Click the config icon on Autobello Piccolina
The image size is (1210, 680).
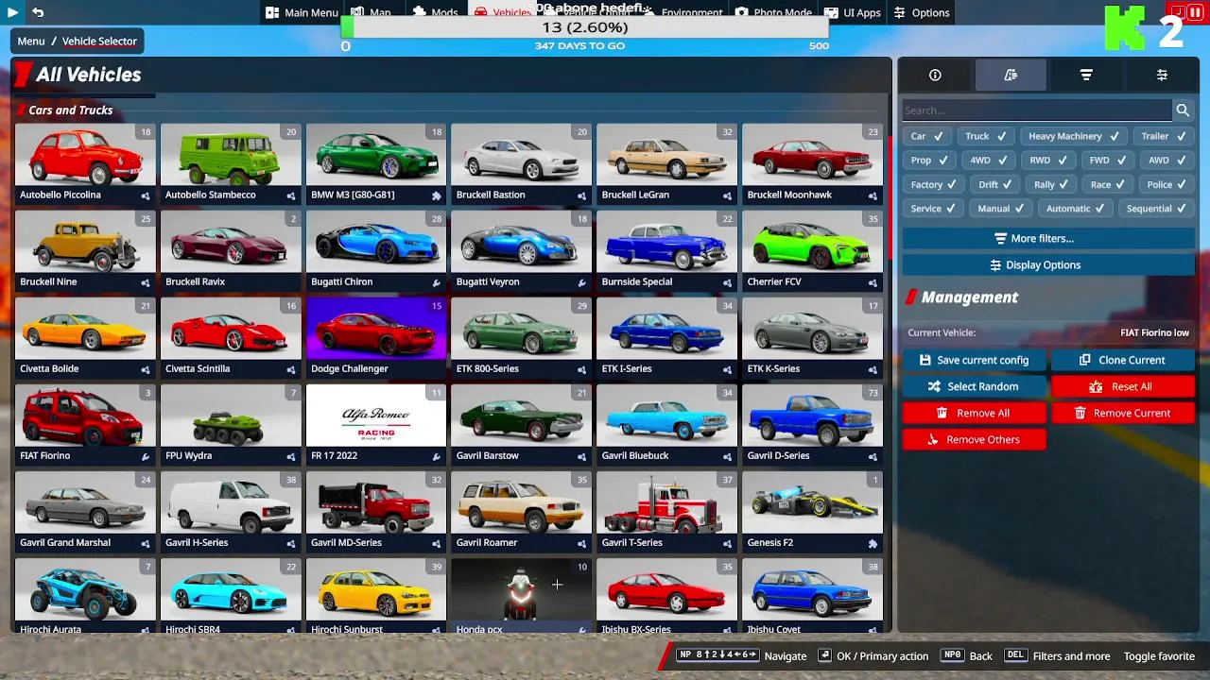[x=146, y=195]
